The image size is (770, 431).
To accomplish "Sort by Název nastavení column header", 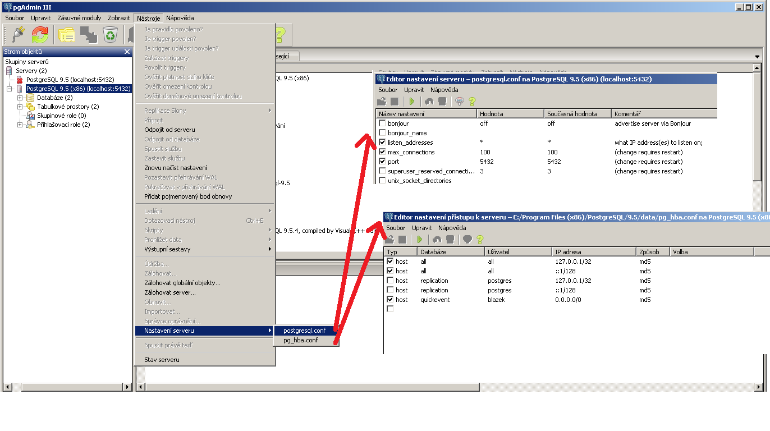I will [426, 113].
